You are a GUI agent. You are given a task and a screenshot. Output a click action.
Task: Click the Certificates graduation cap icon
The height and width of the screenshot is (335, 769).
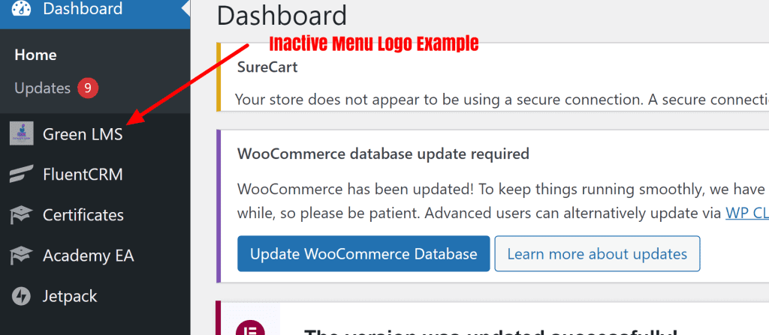click(21, 216)
